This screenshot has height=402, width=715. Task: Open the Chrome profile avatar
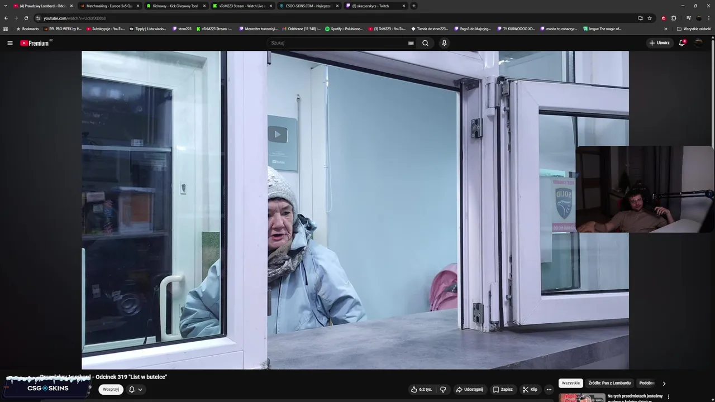tap(699, 18)
